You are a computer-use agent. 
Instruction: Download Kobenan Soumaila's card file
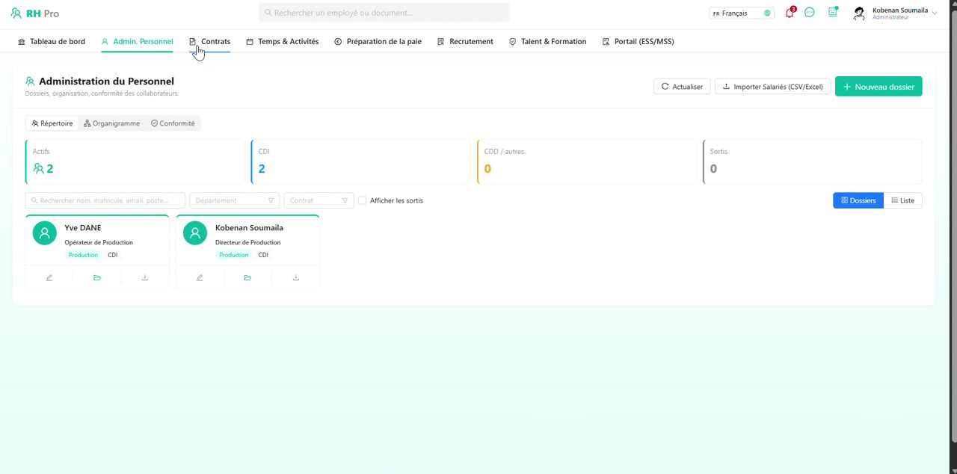coord(296,278)
